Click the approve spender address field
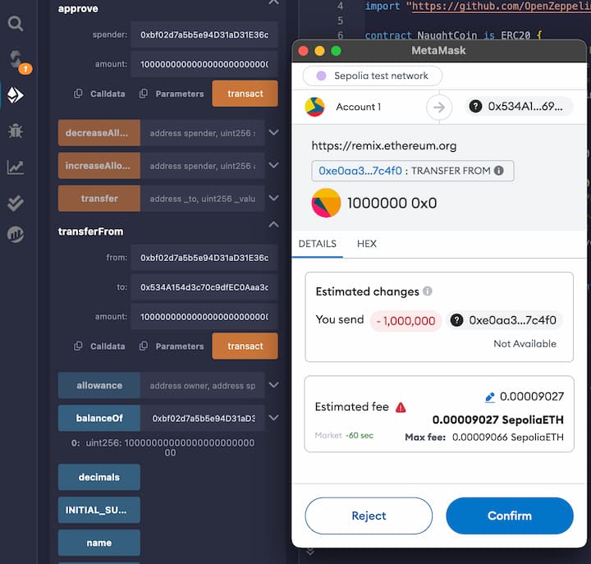The image size is (591, 564). pos(204,34)
